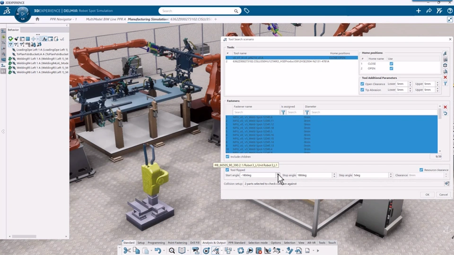Click the Behavior panel horizontal scrollbar
Screen dimensions: 454x255
pos(24,237)
